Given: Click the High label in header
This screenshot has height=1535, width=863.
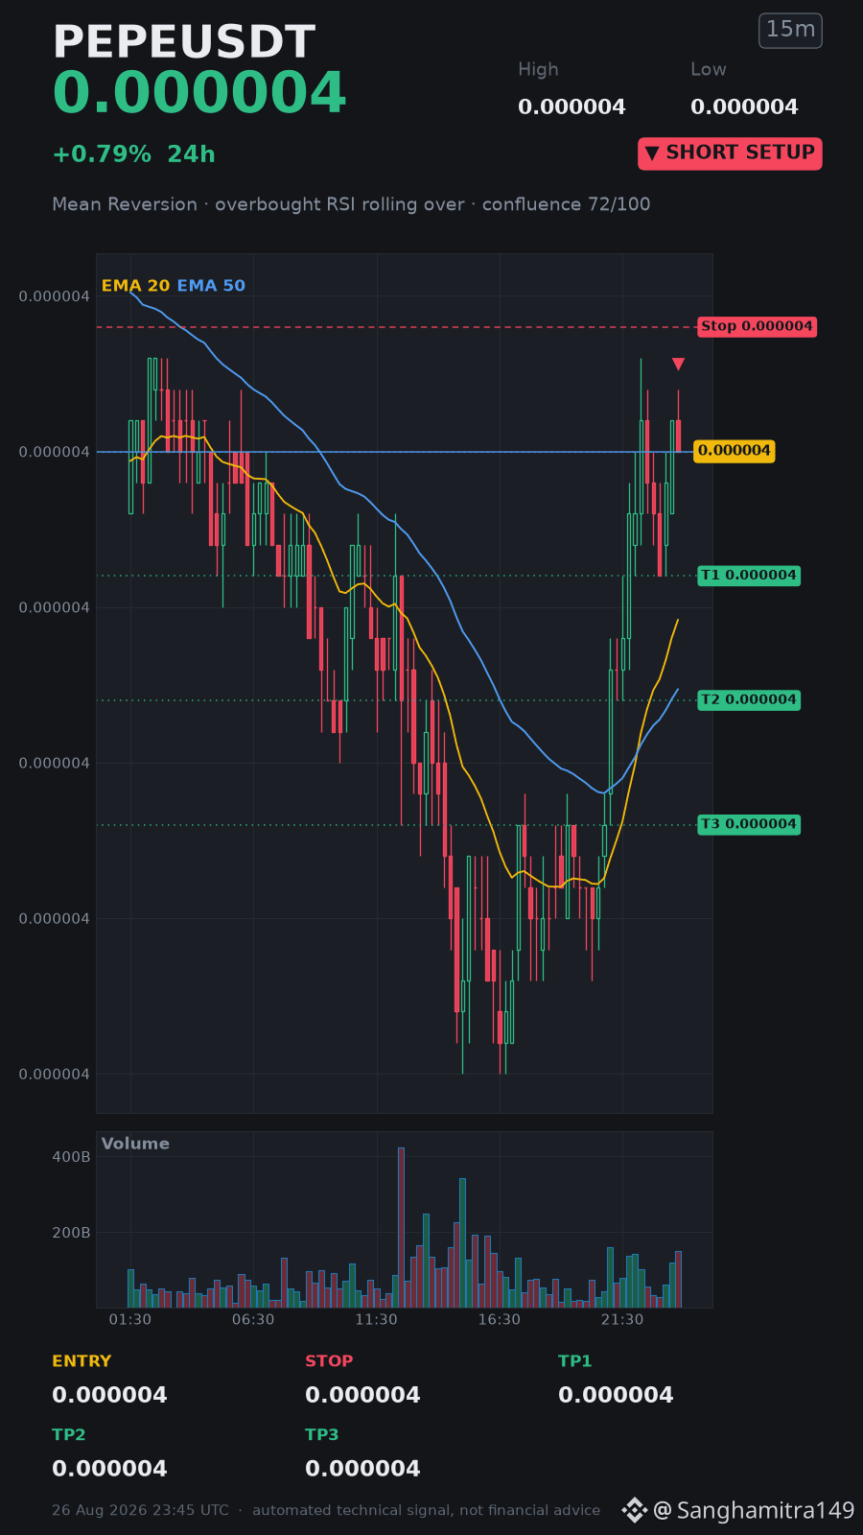Looking at the screenshot, I should [538, 70].
